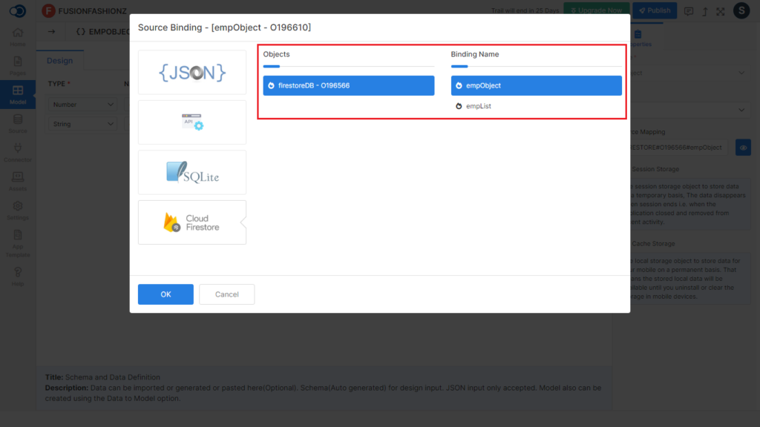760x427 pixels.
Task: Click the platform logo at top-left
Action: pos(18,10)
